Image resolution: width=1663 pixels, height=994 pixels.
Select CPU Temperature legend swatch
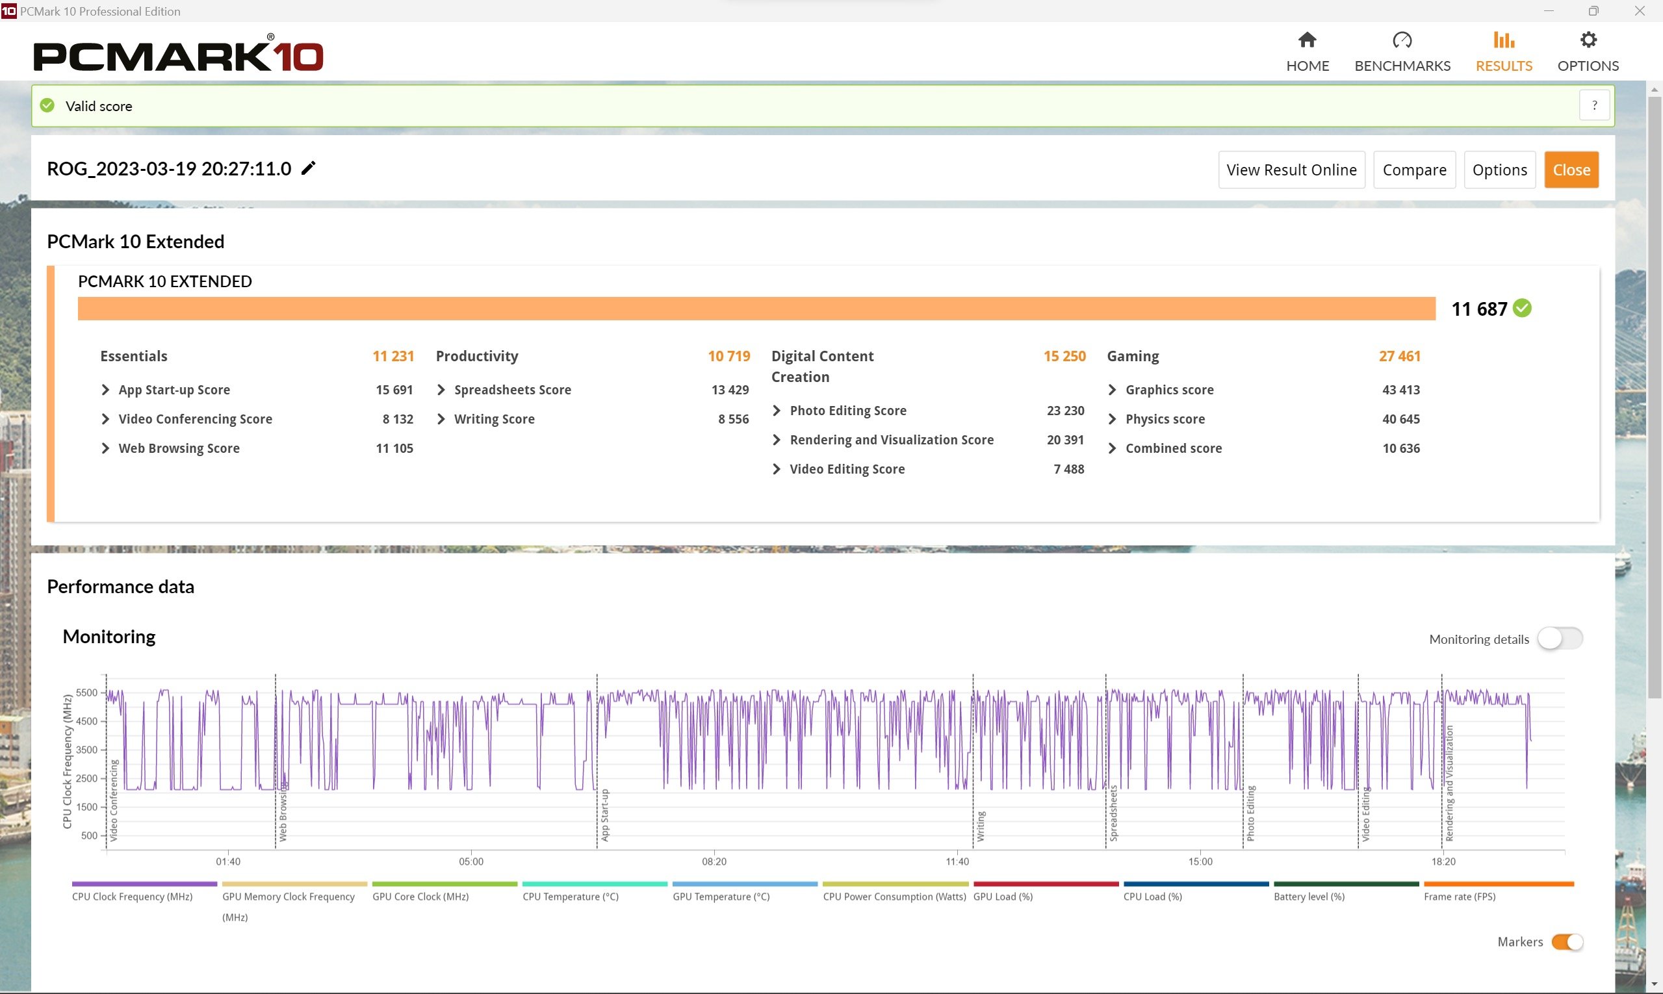(x=595, y=884)
